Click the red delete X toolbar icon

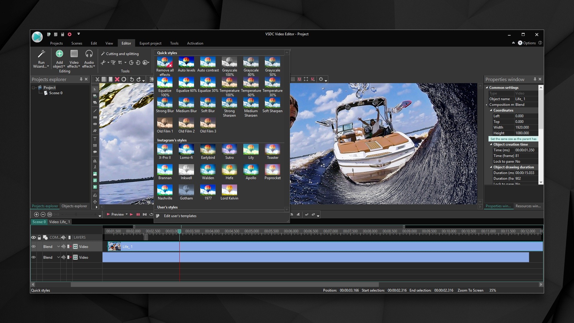point(117,79)
